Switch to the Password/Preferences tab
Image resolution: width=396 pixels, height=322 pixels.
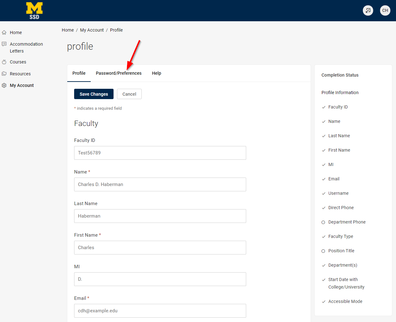coord(119,73)
